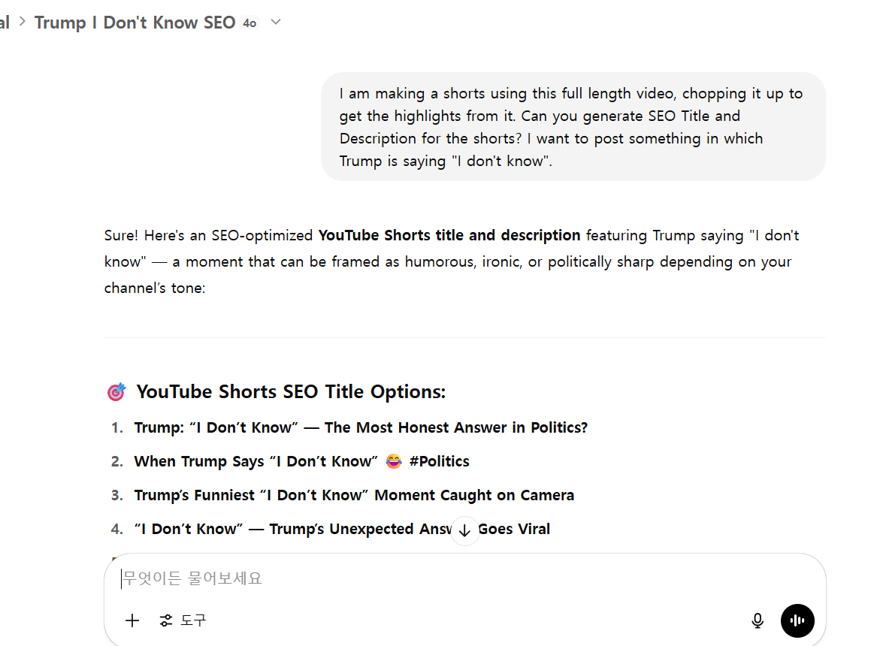Open the 도구 tools menu
The image size is (874, 646).
click(x=183, y=620)
